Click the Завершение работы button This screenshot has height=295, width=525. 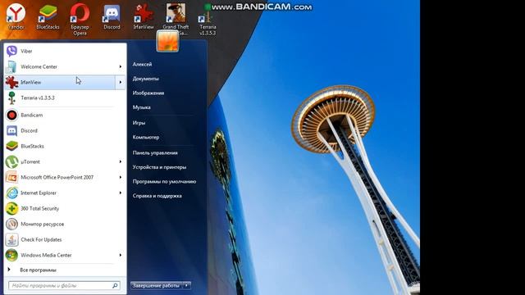pyautogui.click(x=157, y=285)
